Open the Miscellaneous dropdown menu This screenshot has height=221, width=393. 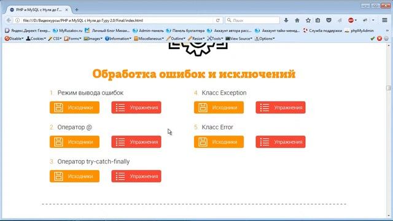(149, 39)
